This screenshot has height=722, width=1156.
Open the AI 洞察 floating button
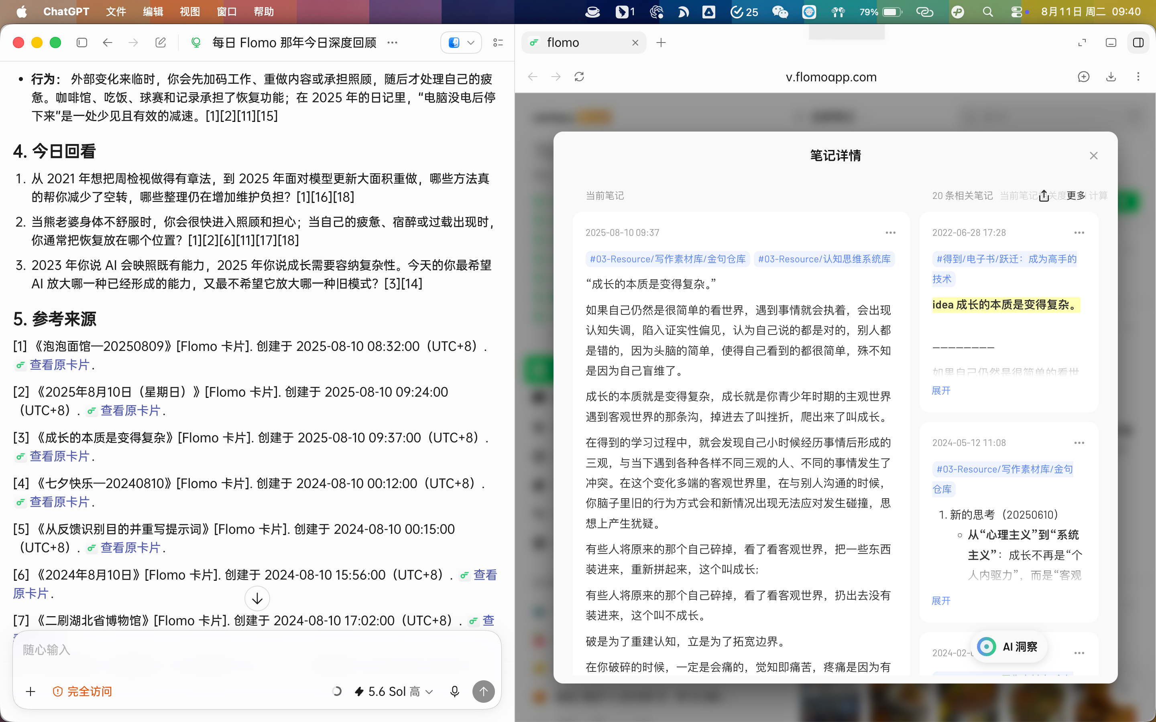point(1009,647)
